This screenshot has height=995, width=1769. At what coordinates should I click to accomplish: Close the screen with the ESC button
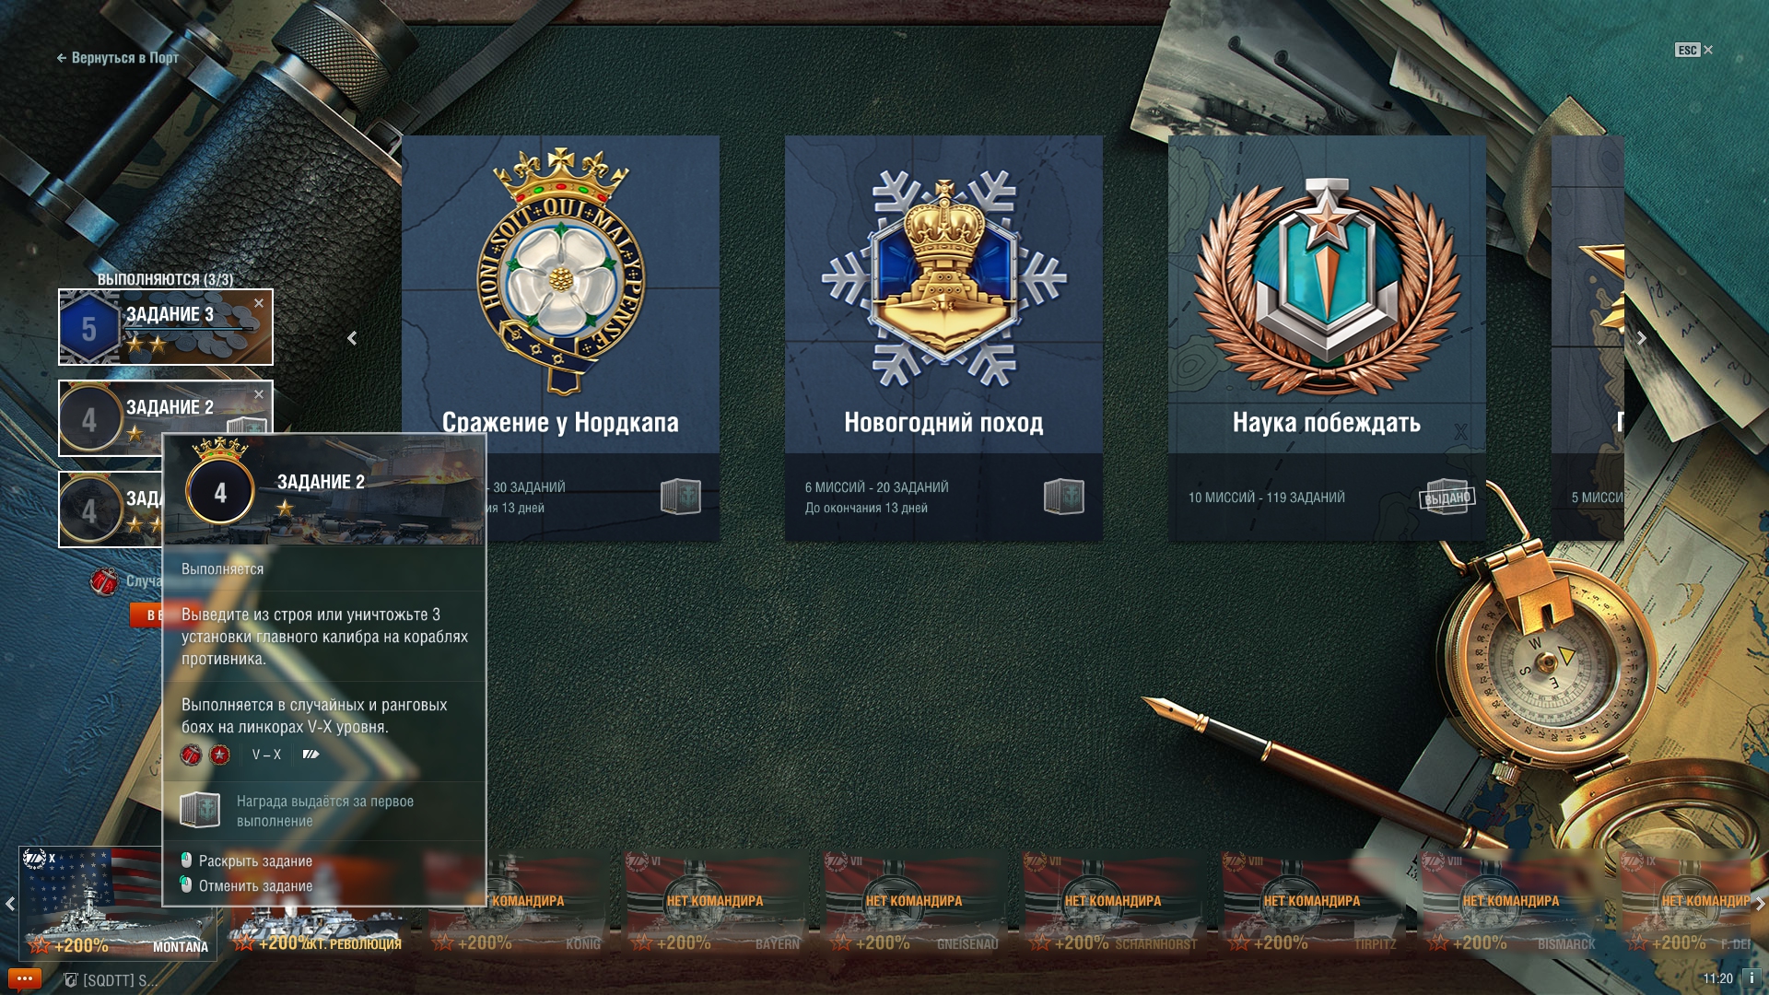pos(1693,51)
